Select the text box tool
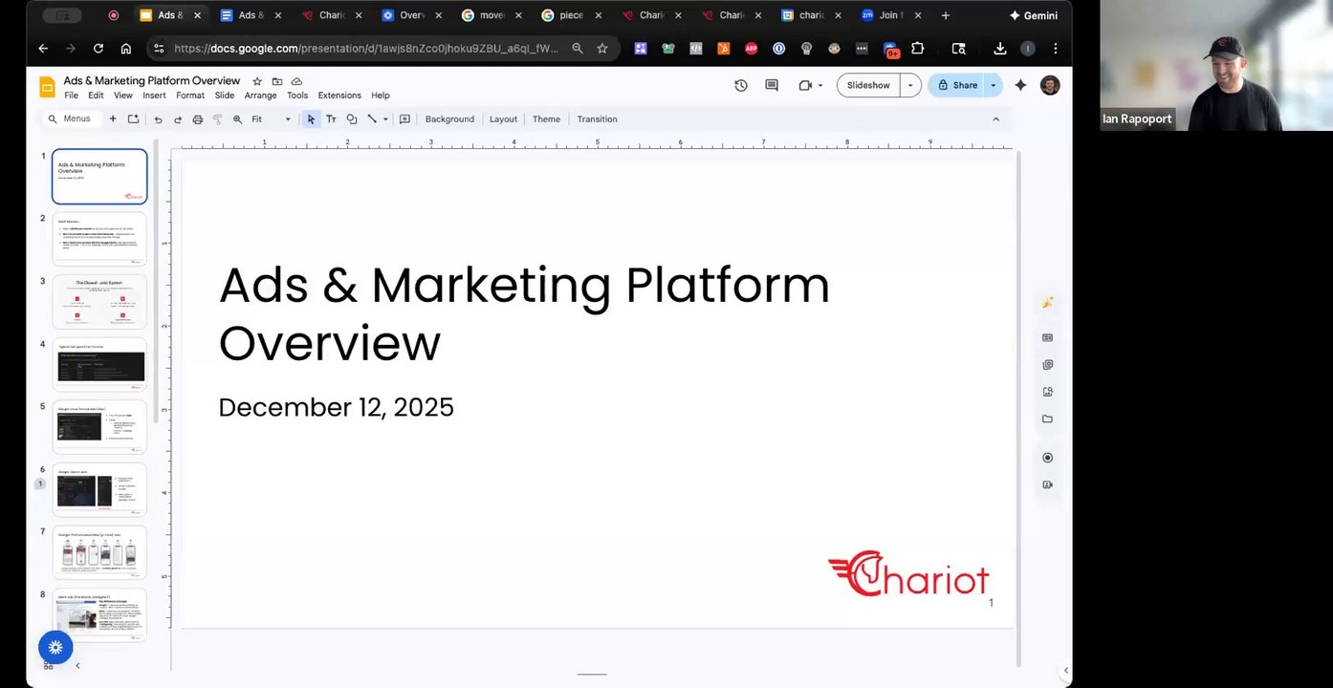This screenshot has height=688, width=1333. click(x=331, y=119)
